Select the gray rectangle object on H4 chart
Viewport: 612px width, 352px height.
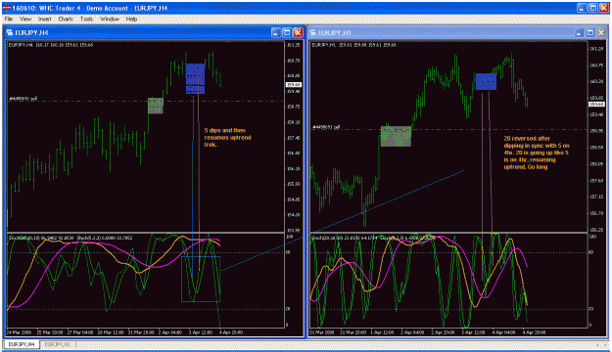click(156, 106)
